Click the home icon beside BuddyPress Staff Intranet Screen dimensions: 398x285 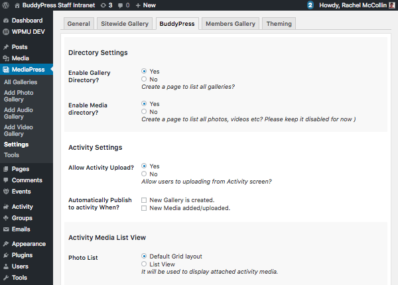point(17,5)
